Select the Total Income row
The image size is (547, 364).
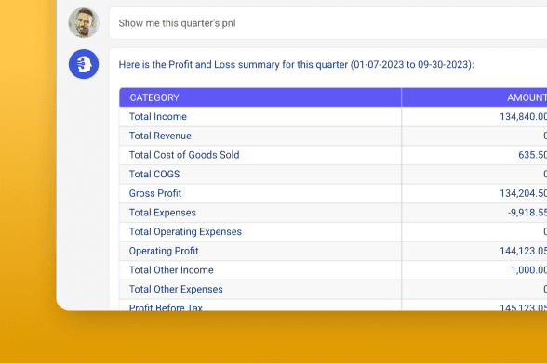333,117
